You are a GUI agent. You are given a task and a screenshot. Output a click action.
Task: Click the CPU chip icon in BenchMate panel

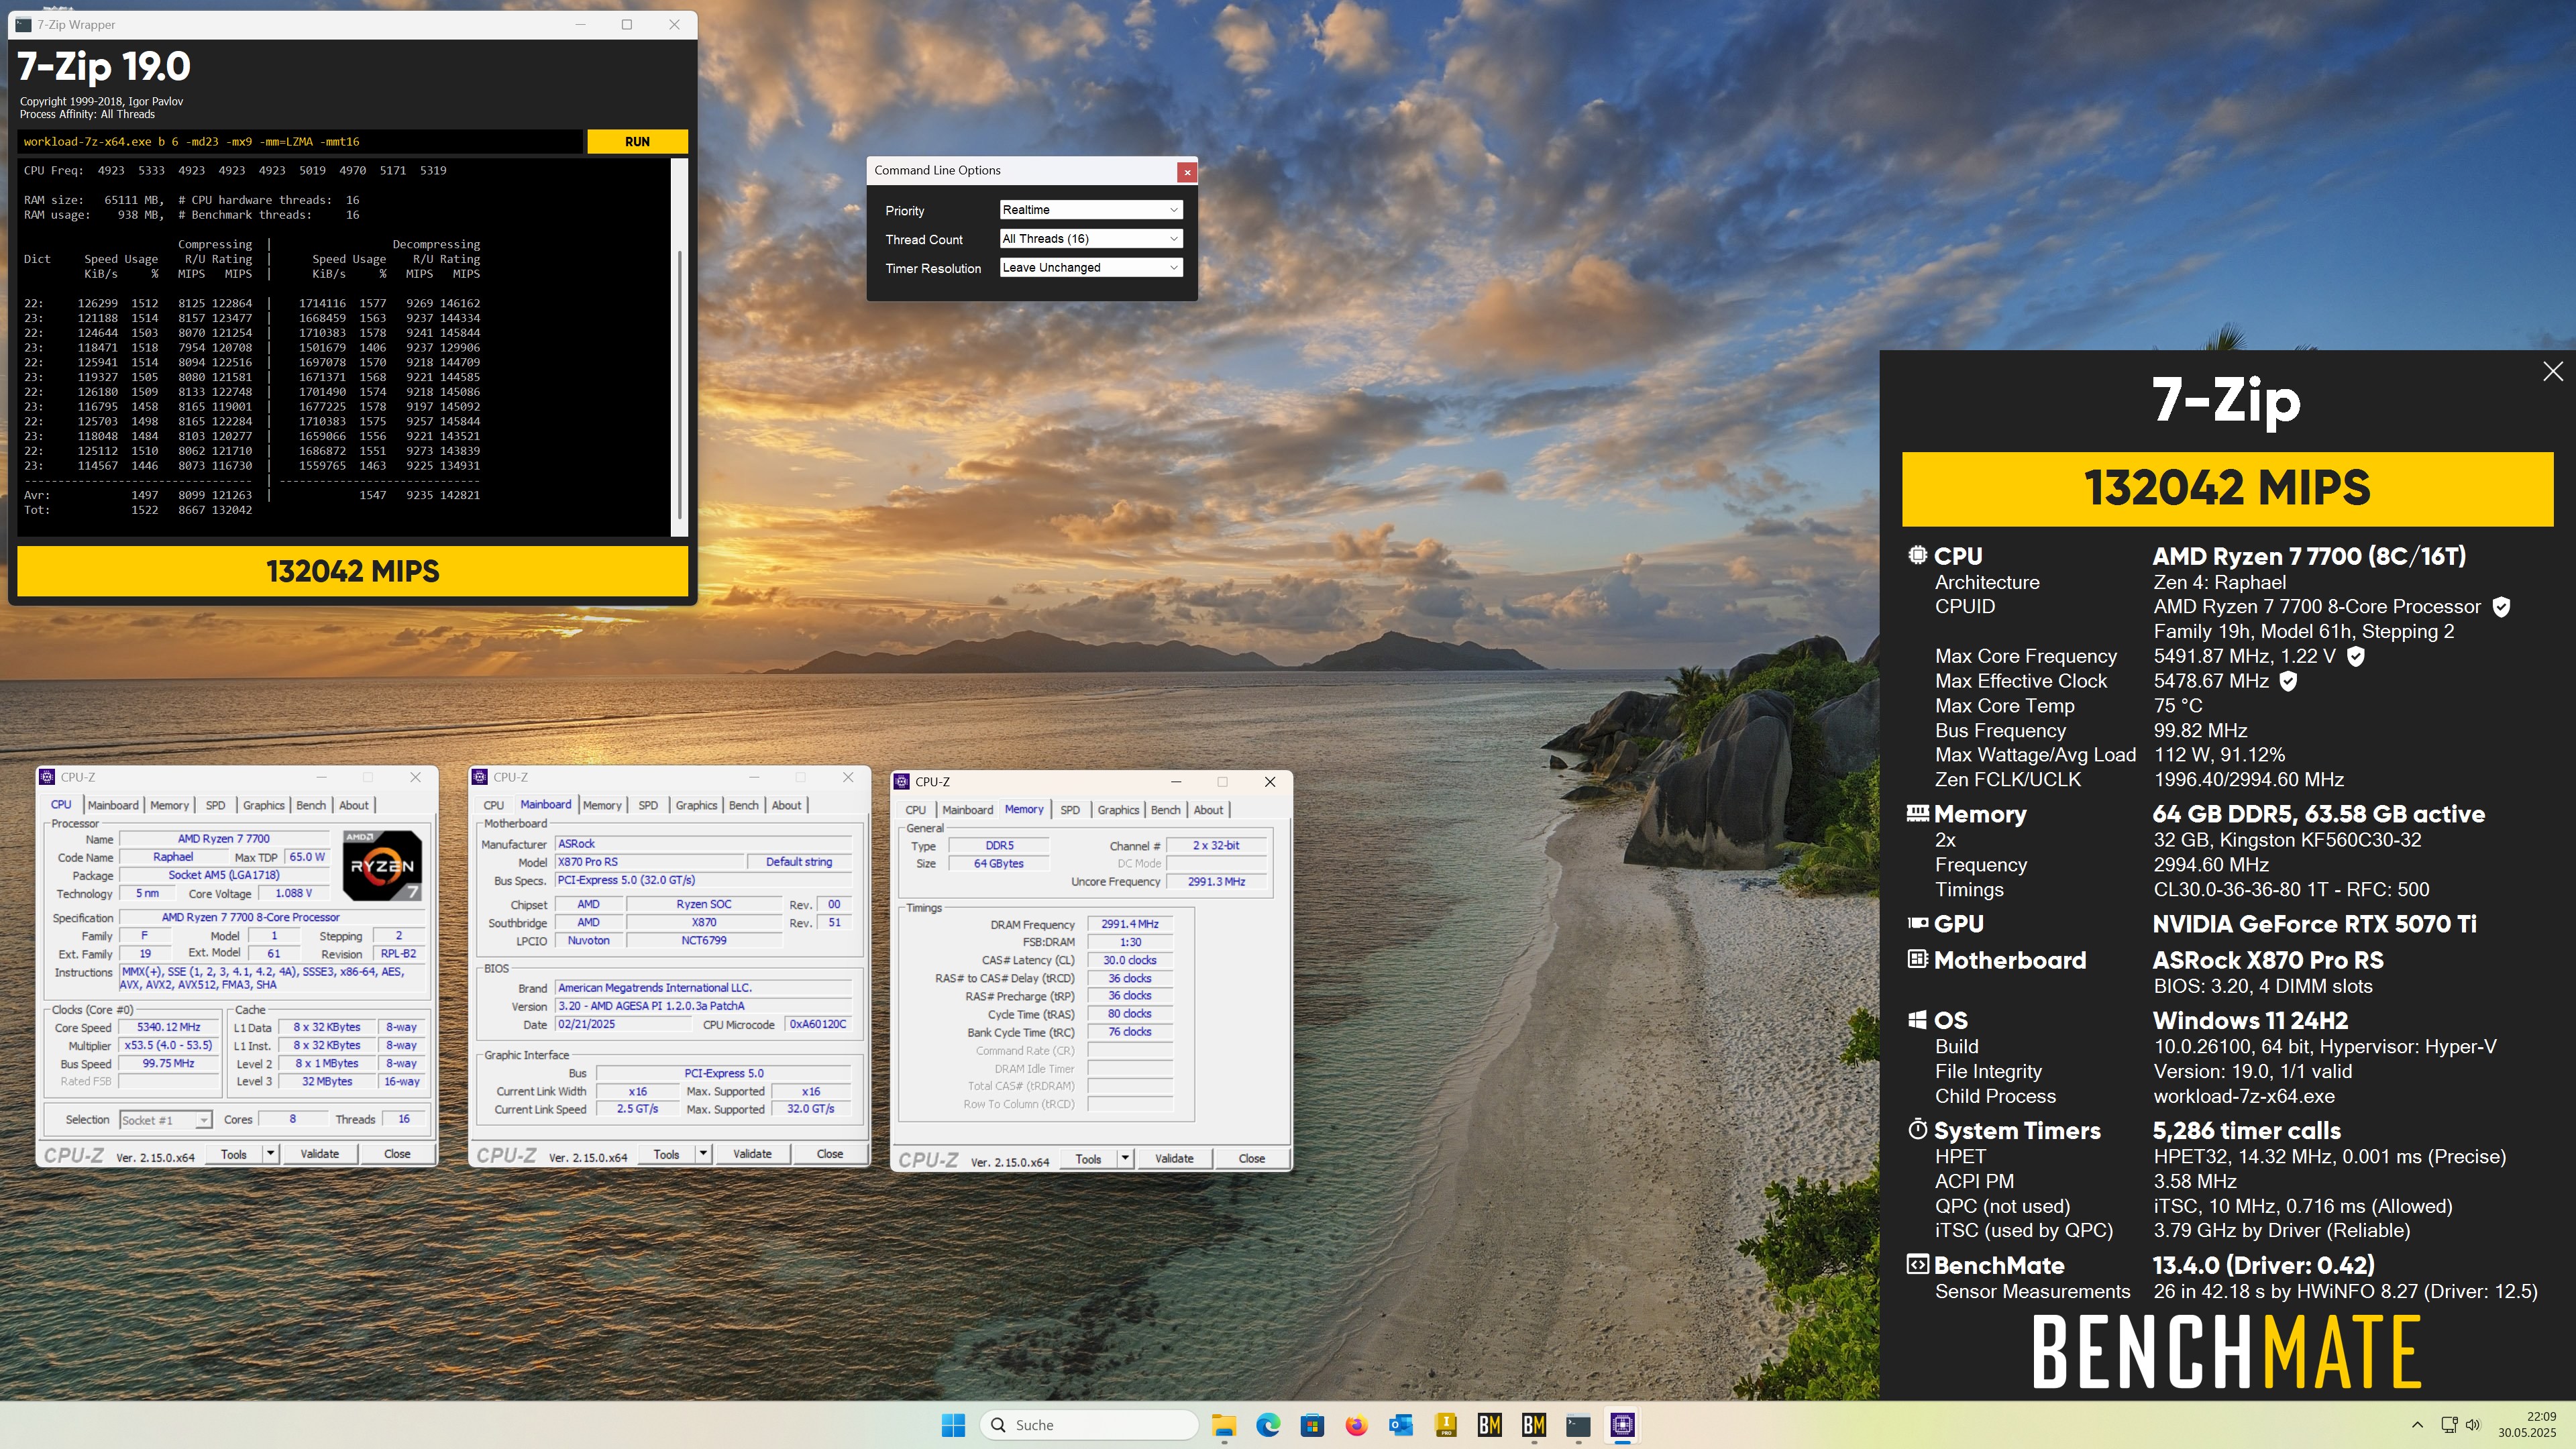[x=1918, y=556]
